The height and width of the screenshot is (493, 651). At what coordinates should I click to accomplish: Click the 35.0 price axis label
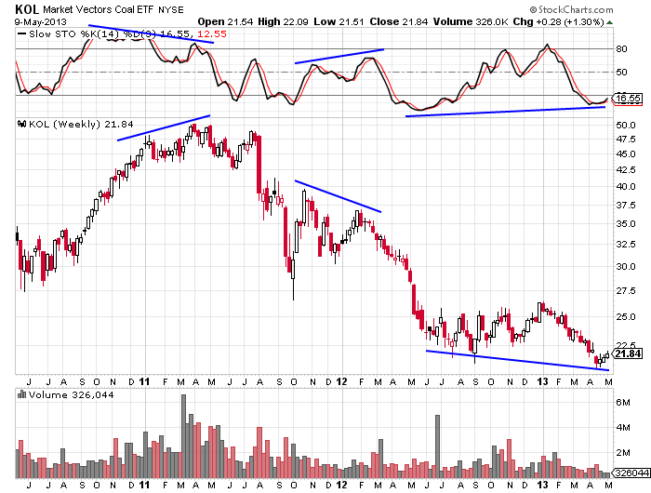tap(626, 224)
